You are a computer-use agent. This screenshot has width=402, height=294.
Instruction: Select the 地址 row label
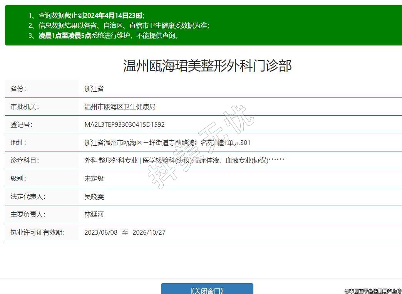click(x=18, y=143)
